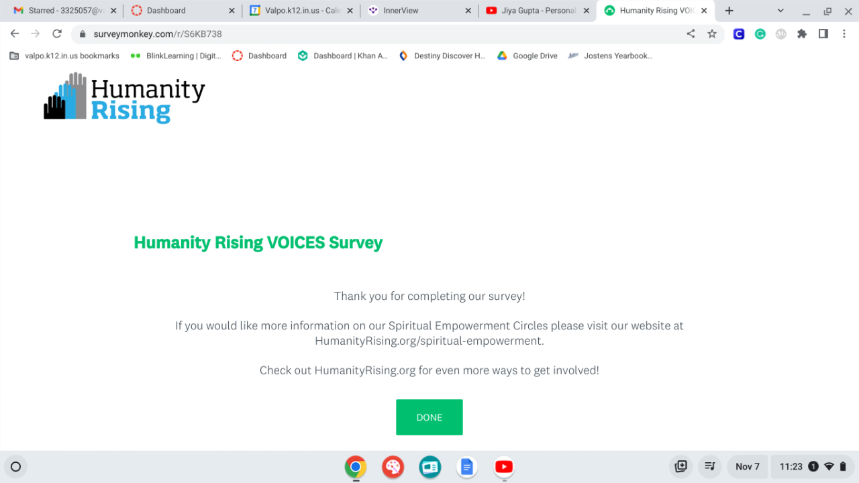Open Google Docs from the shelf
This screenshot has height=483, width=859.
coord(466,467)
